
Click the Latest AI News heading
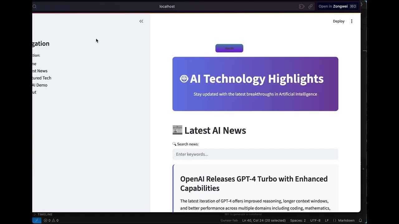(x=215, y=130)
